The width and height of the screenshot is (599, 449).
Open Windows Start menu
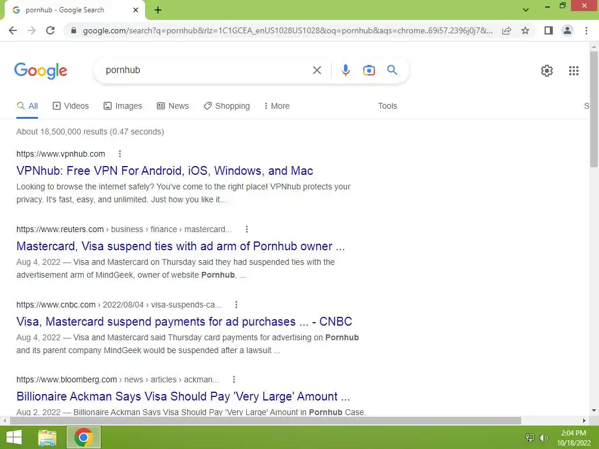[14, 437]
